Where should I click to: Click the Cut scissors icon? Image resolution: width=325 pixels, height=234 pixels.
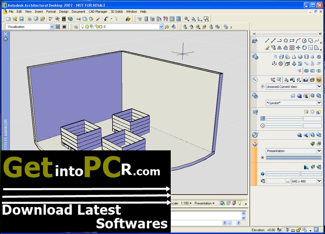coord(78,19)
